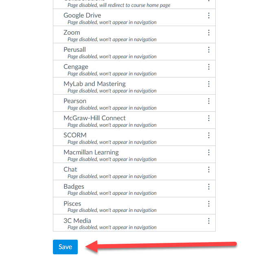Open the Pearson item options menu
Screen dimensions: 267x258
[x=209, y=101]
